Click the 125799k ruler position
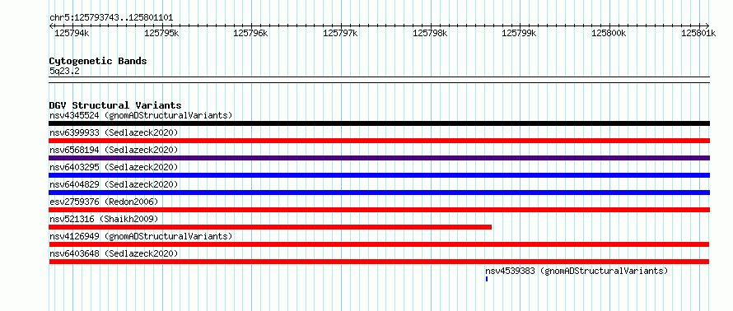Image resolution: width=733 pixels, height=311 pixels. pyautogui.click(x=520, y=33)
